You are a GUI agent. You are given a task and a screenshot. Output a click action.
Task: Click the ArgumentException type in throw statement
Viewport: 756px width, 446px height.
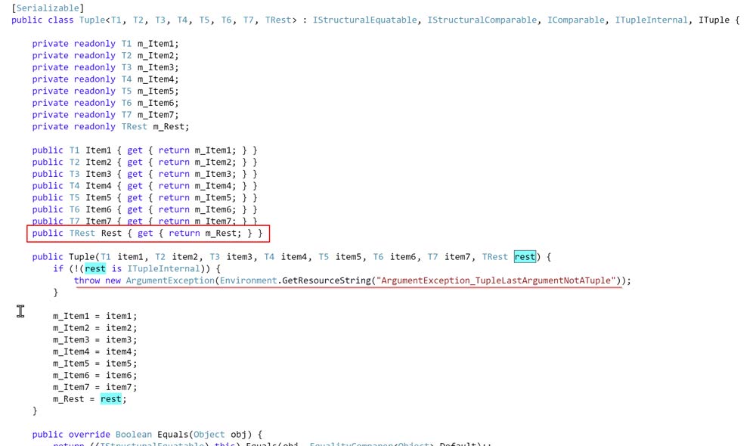[170, 280]
